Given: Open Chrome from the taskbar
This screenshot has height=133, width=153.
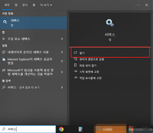Looking at the screenshot, I should coord(61,129).
